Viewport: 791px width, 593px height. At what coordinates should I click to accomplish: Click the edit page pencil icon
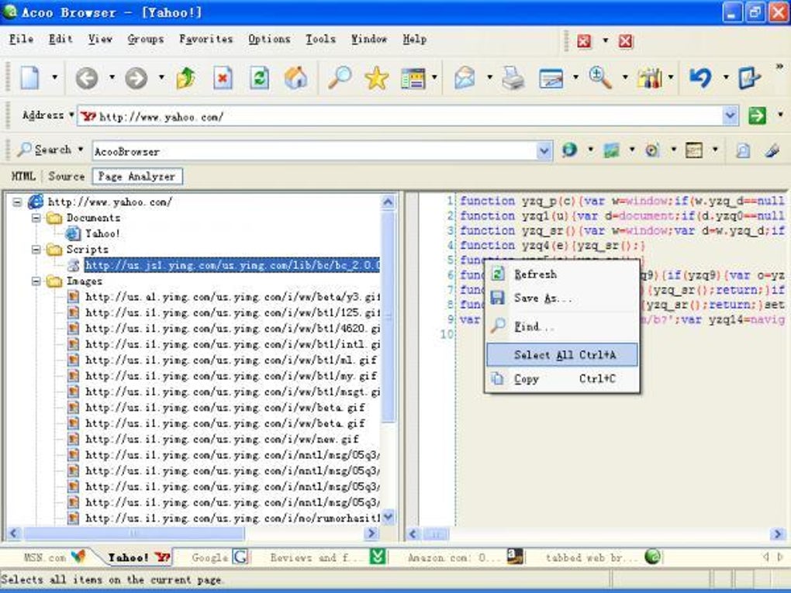[x=749, y=78]
